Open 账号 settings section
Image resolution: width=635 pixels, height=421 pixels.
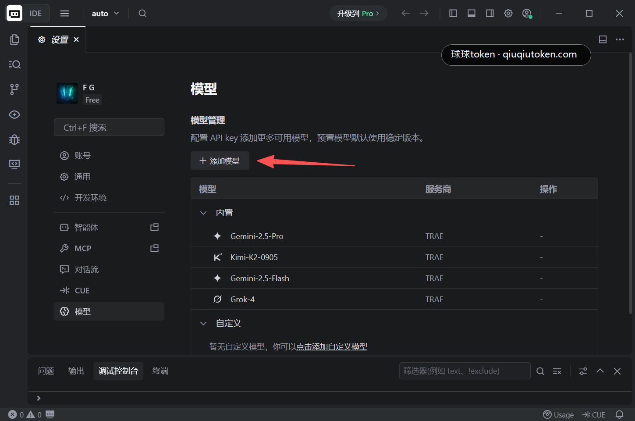click(x=109, y=156)
